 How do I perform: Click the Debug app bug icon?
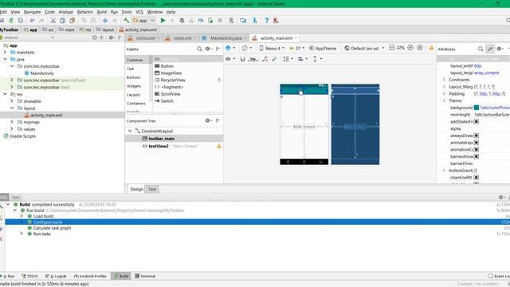(182, 21)
